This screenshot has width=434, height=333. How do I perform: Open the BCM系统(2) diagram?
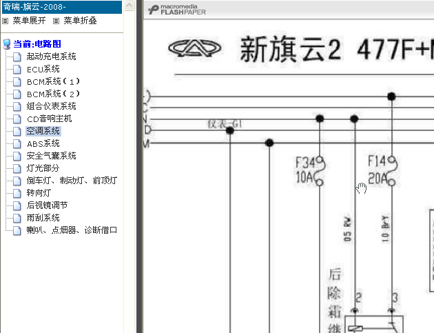coord(53,94)
